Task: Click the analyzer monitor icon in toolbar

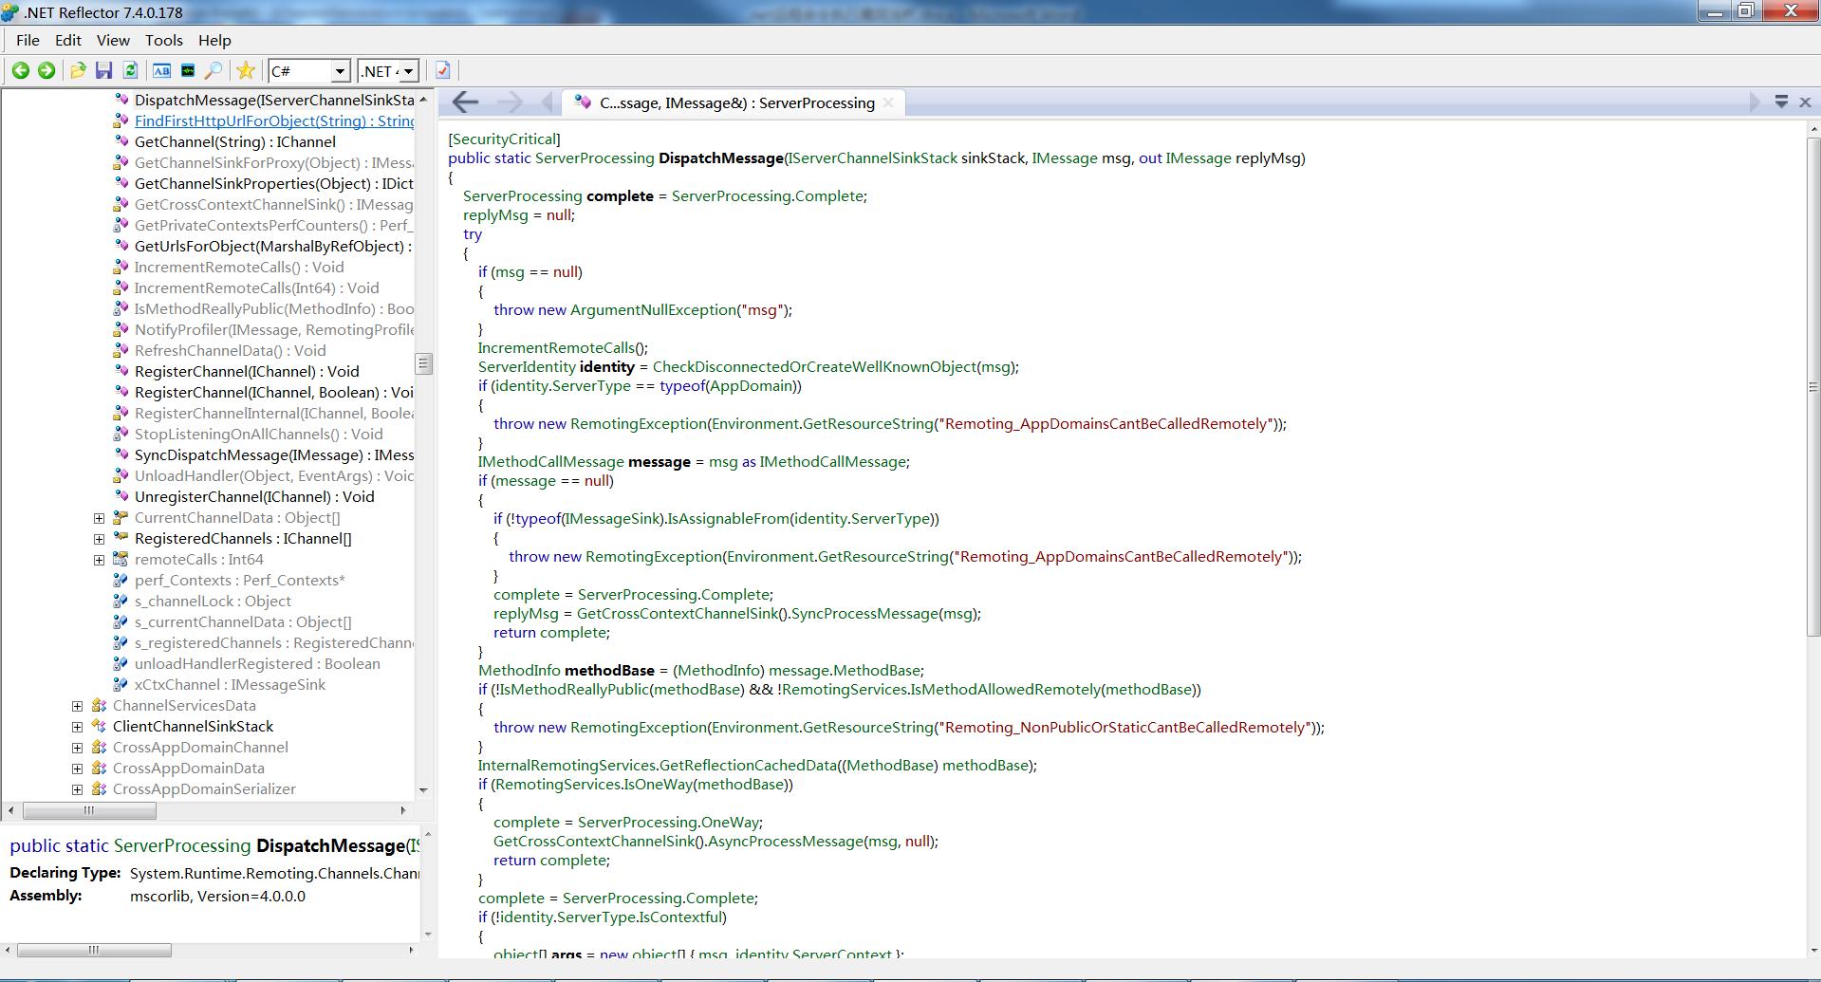Action: click(188, 71)
